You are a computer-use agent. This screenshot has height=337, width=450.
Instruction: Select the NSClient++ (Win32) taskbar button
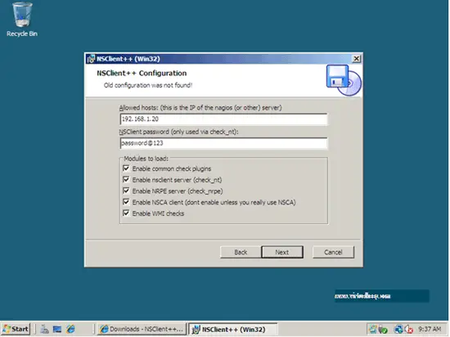[232, 330]
